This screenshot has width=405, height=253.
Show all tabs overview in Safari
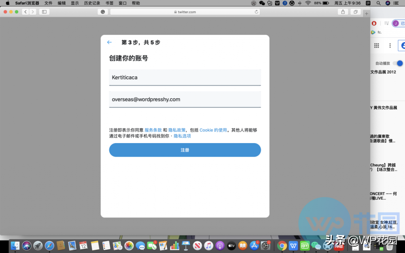click(356, 12)
